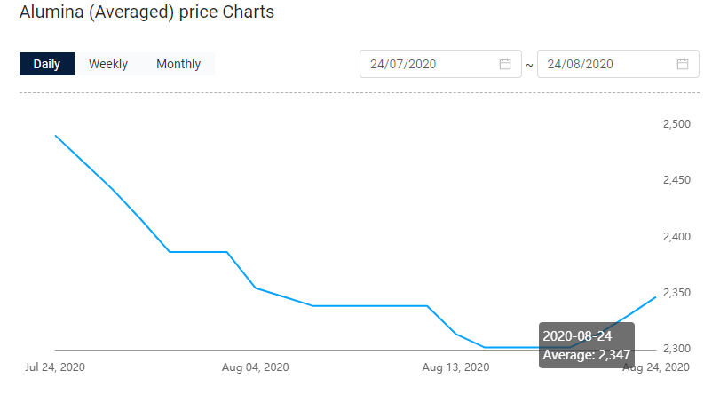Click the 2,350 y-axis label
712x402 pixels.
[x=676, y=293]
